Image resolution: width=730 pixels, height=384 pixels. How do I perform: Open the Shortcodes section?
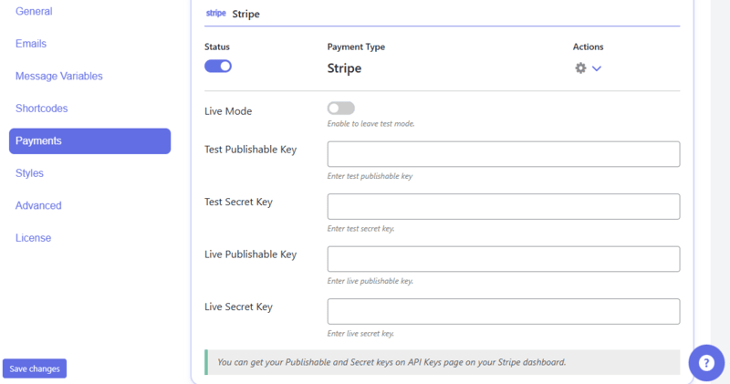pos(41,109)
